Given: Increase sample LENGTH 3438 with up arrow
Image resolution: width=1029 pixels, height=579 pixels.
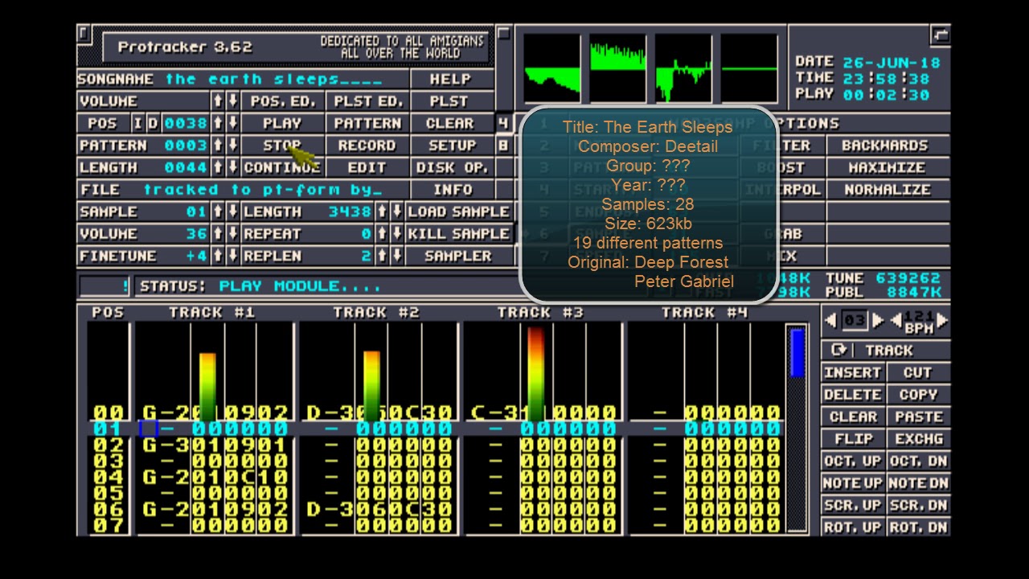Looking at the screenshot, I should point(382,212).
